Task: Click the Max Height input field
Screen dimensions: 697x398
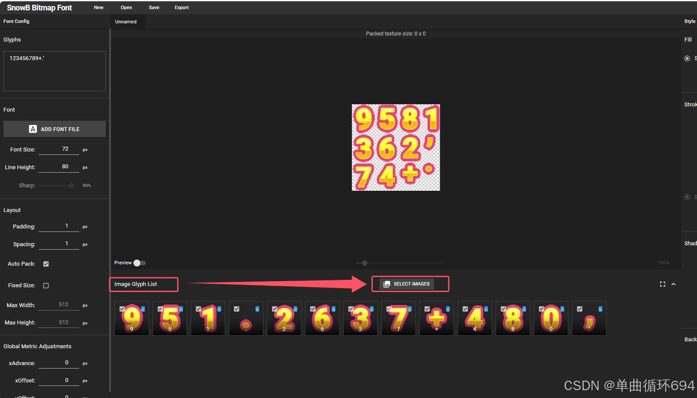Action: 59,323
